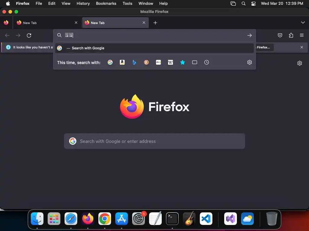Click the Go arrow in the address bar
The height and width of the screenshot is (231, 309).
250,35
